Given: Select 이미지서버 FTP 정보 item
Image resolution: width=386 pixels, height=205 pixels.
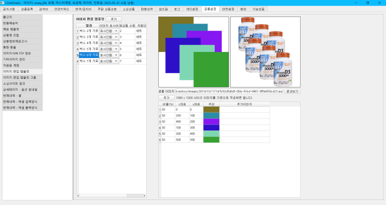Looking at the screenshot, I should coord(22,53).
